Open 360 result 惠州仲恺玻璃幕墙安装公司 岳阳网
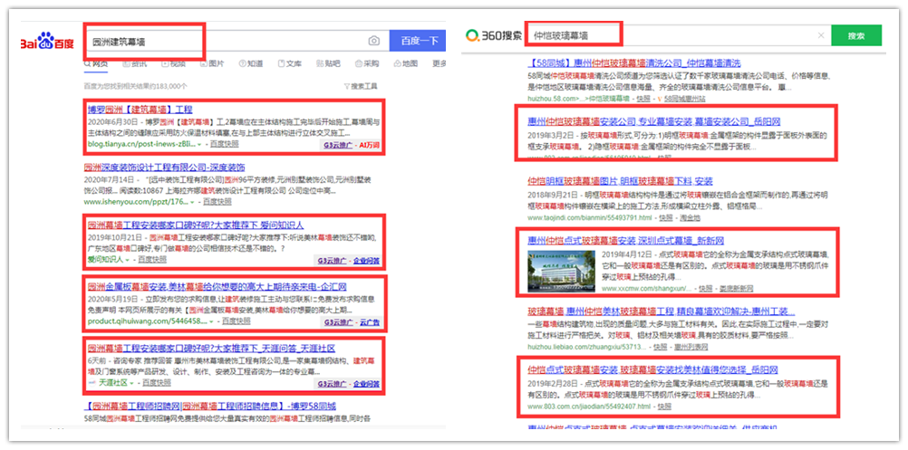This screenshot has width=908, height=450. coord(653,121)
